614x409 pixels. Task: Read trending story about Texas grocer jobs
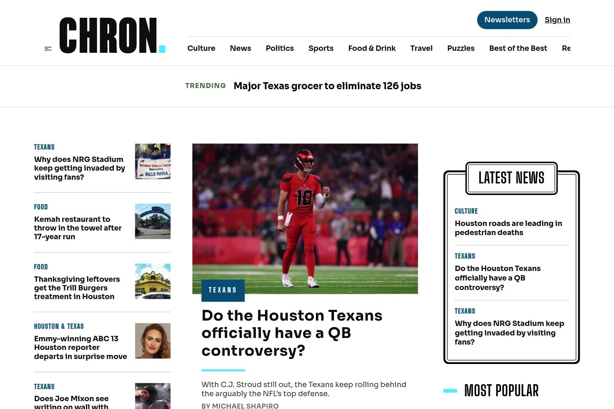(x=327, y=86)
